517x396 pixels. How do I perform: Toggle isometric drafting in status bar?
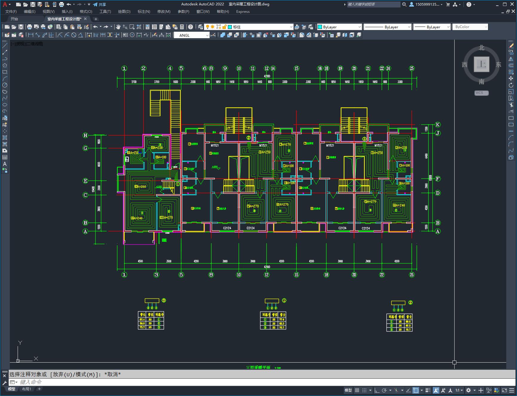pyautogui.click(x=396, y=390)
